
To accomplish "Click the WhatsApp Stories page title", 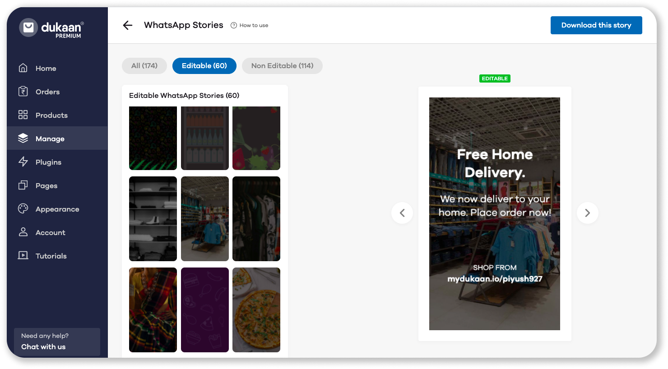I will click(184, 25).
